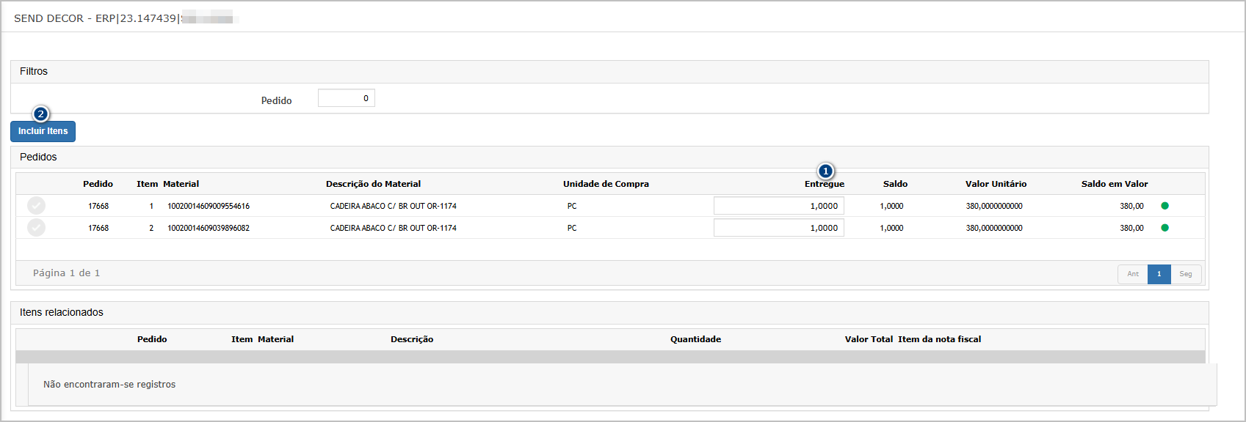Click green status dot on item 1 row
Screen dimensions: 1246x422
point(1164,206)
